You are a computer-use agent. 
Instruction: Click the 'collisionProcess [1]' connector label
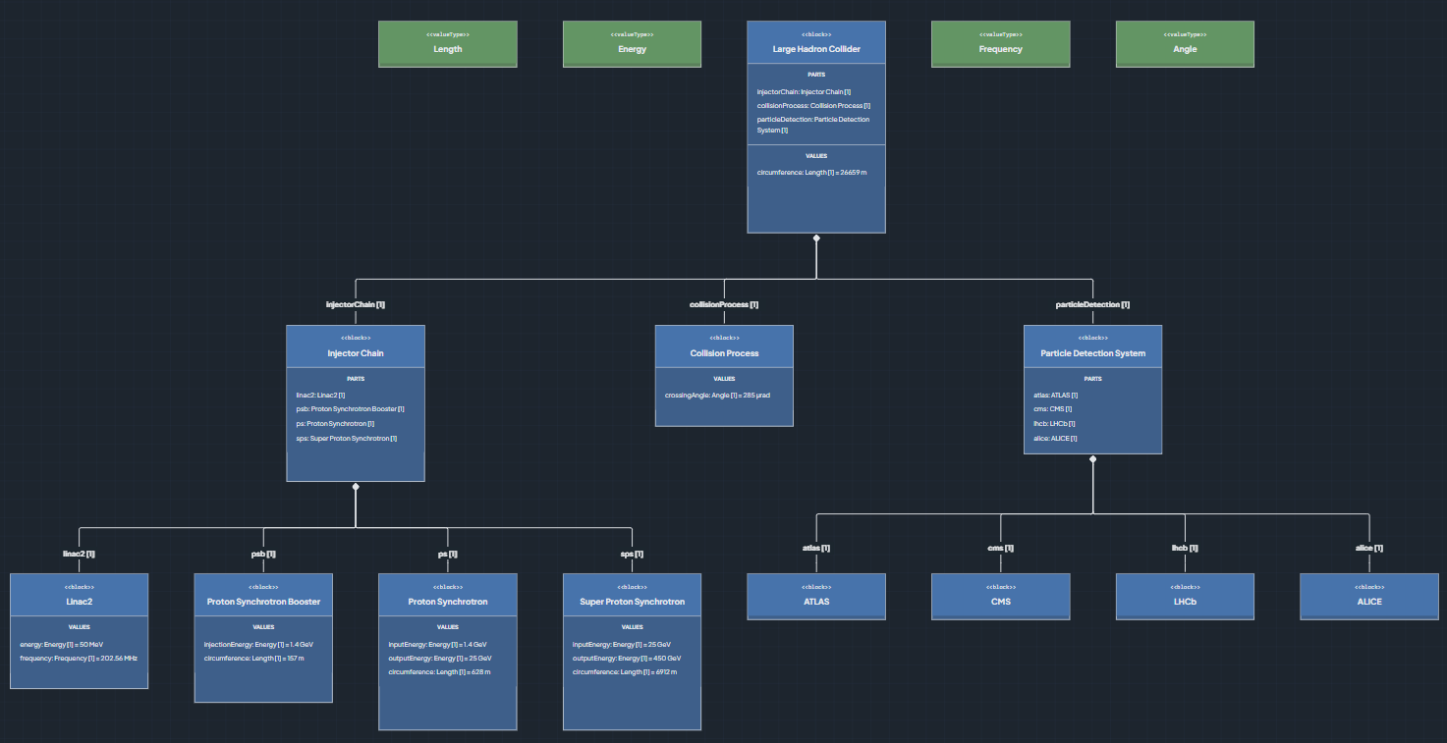point(724,304)
